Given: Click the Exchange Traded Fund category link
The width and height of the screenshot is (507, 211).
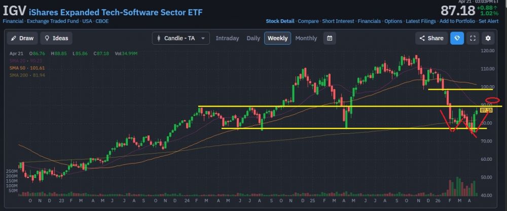Looking at the screenshot, I should (x=52, y=21).
